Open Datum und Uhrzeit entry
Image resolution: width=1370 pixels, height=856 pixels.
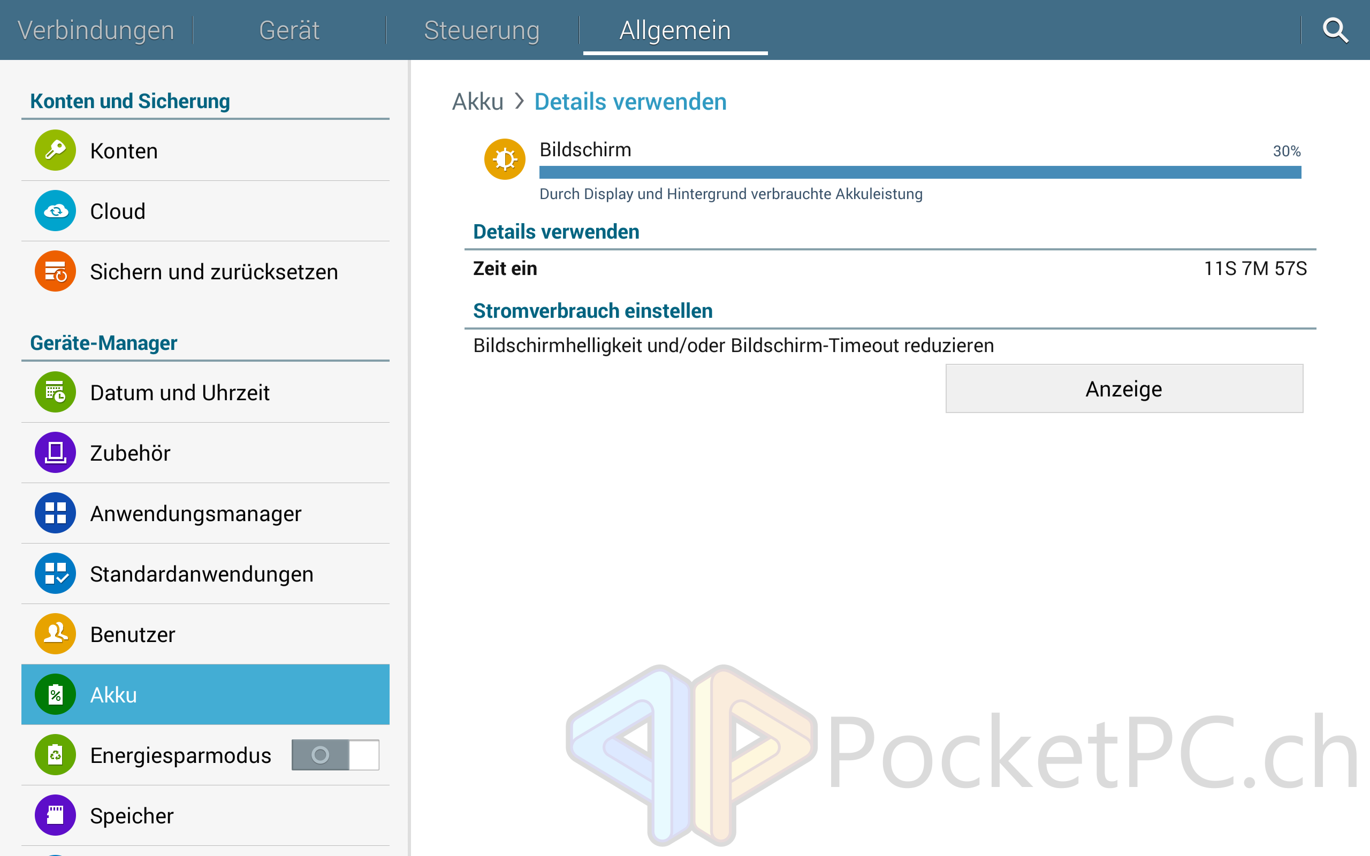click(x=205, y=392)
